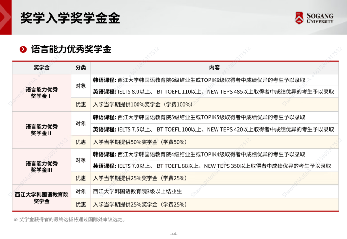Select the slide title 奖学入学奖学金金

click(x=70, y=18)
